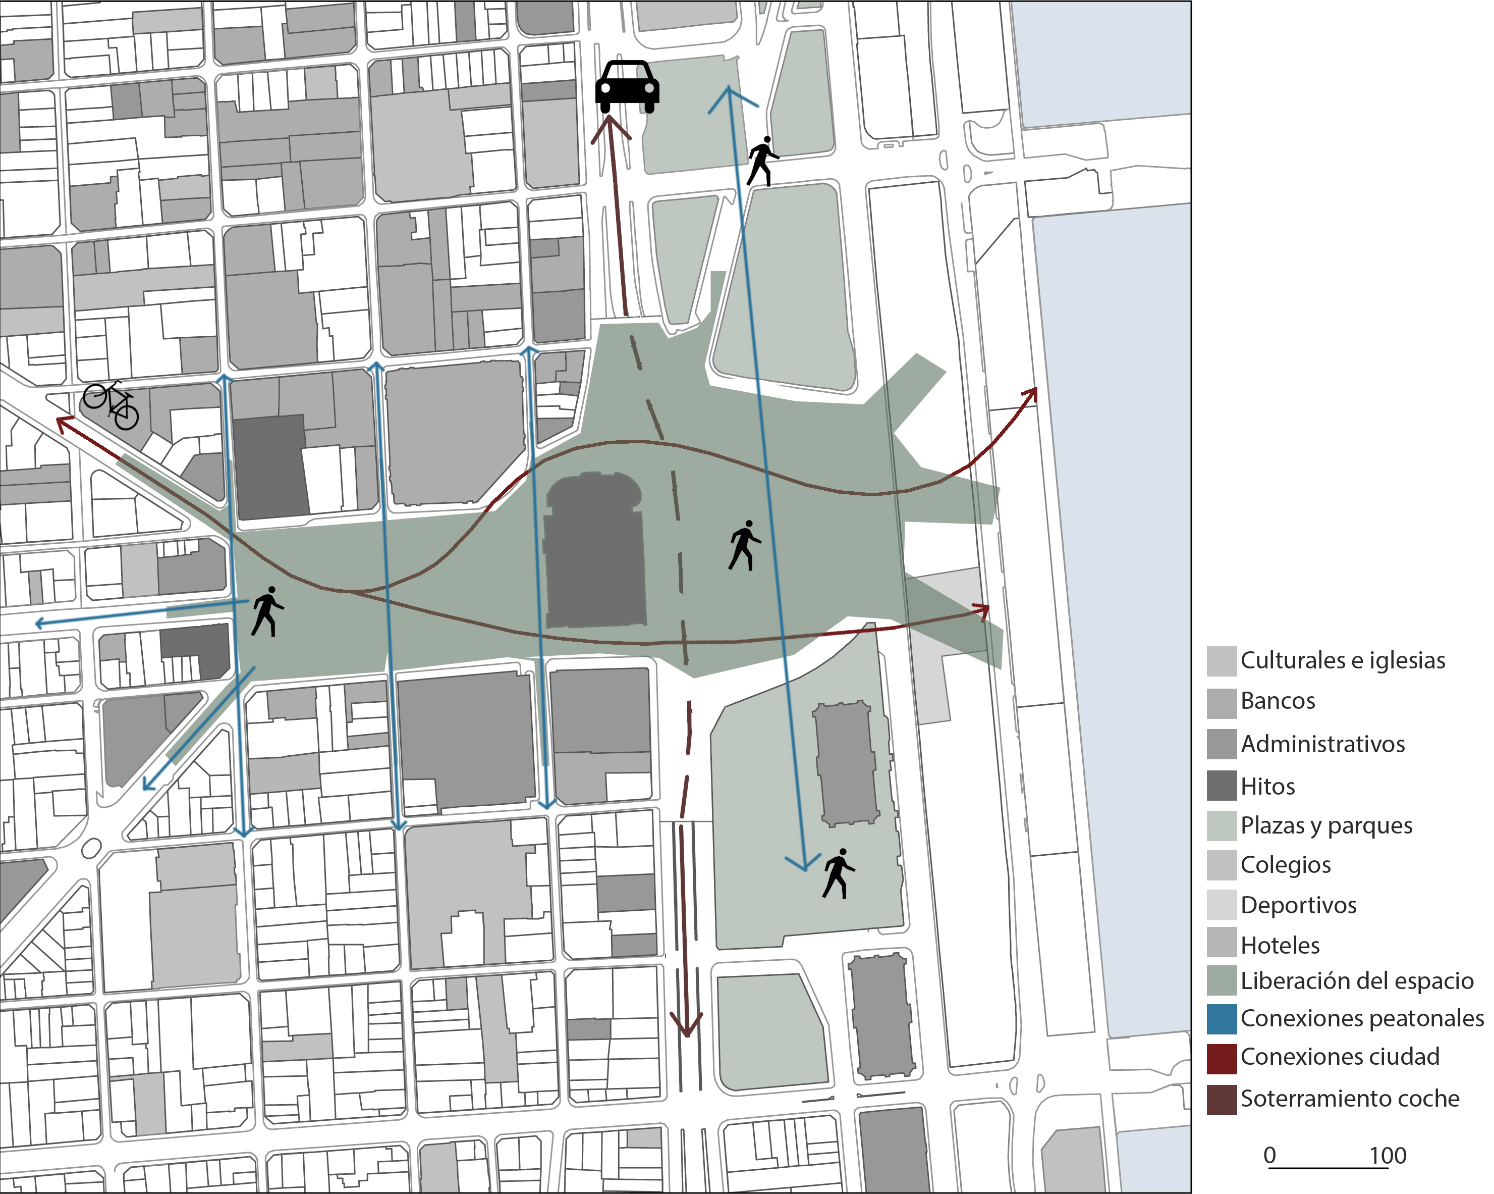
Task: Click the Plazas y parques legend swatch
Action: pos(1222,826)
